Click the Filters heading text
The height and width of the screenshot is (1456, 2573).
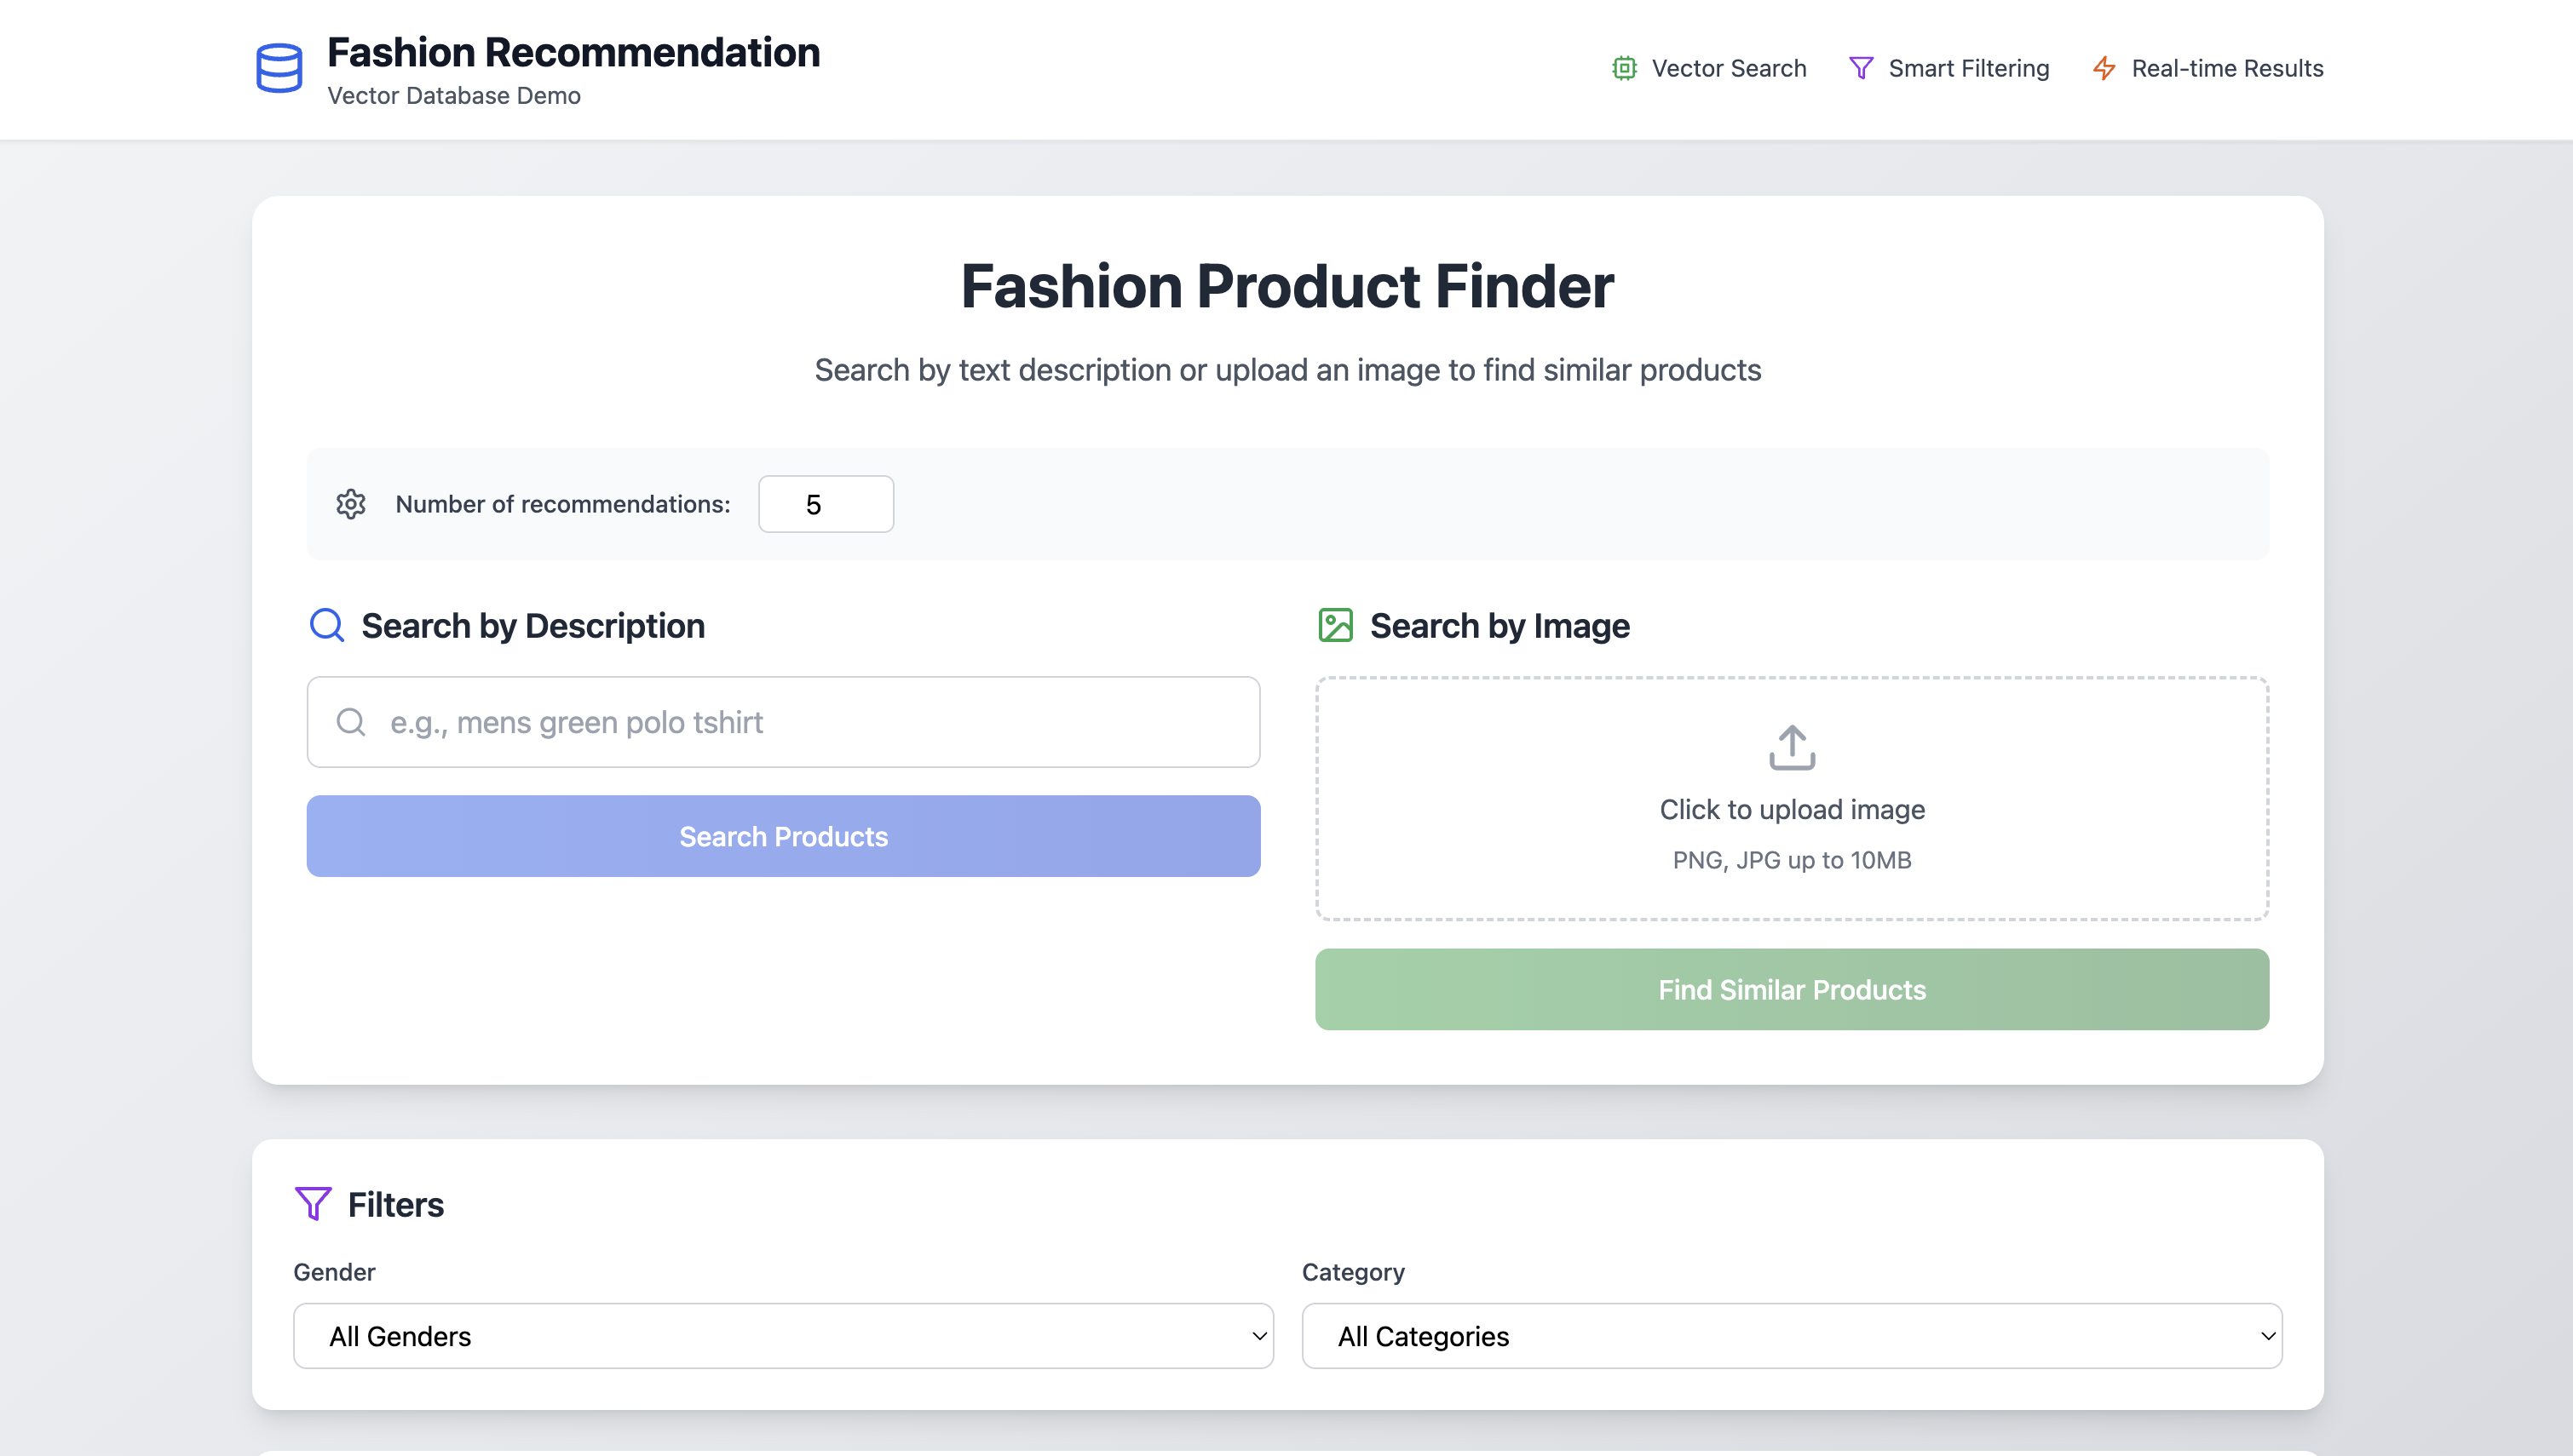(396, 1205)
